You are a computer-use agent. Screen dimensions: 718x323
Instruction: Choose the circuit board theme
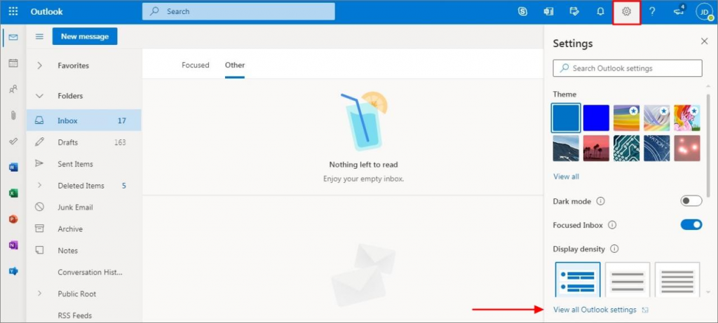(x=626, y=149)
